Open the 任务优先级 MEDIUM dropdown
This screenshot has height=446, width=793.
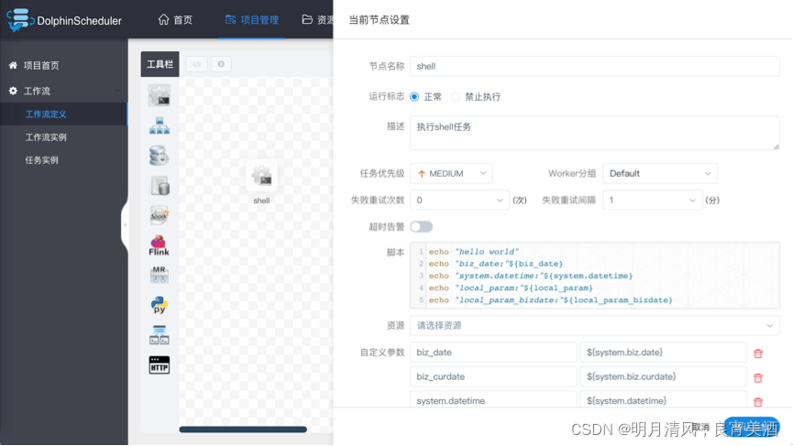451,173
